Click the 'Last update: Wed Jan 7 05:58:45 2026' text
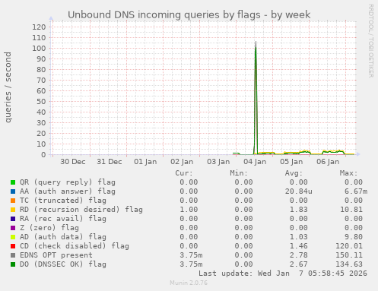The height and width of the screenshot is (291, 378). click(283, 274)
